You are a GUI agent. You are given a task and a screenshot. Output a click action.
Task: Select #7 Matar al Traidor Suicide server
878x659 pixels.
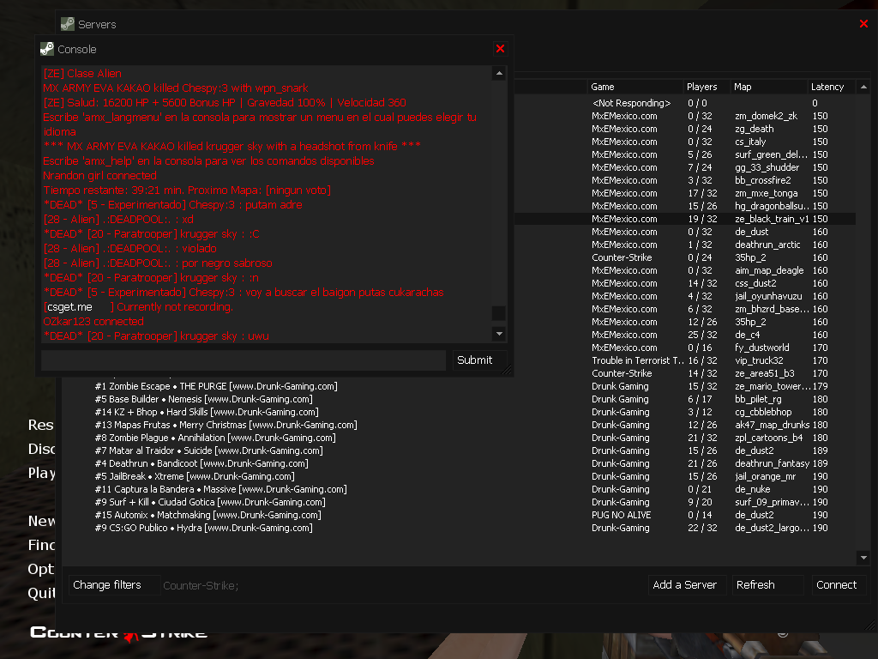click(x=460, y=451)
